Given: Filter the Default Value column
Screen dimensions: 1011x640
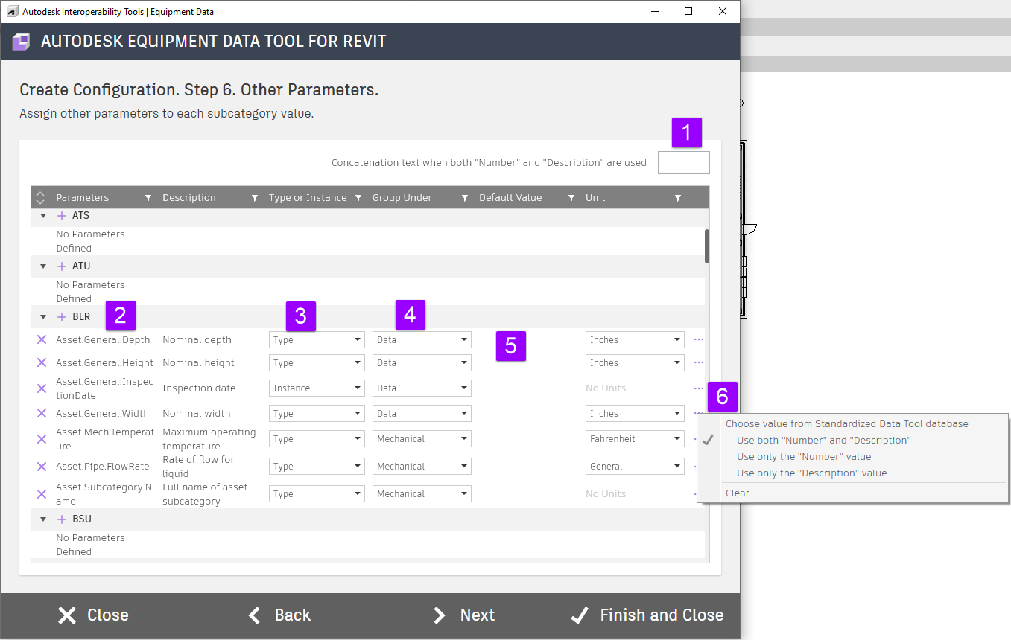Looking at the screenshot, I should click(571, 198).
